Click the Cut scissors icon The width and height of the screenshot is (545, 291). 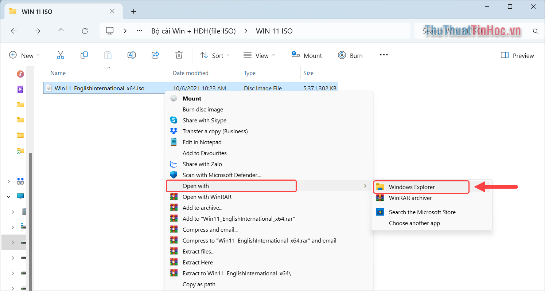point(61,55)
